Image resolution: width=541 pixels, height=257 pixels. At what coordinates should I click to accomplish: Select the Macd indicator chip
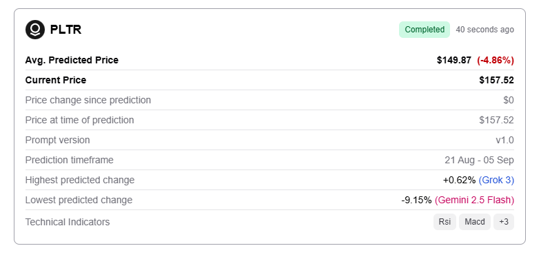[x=475, y=222]
